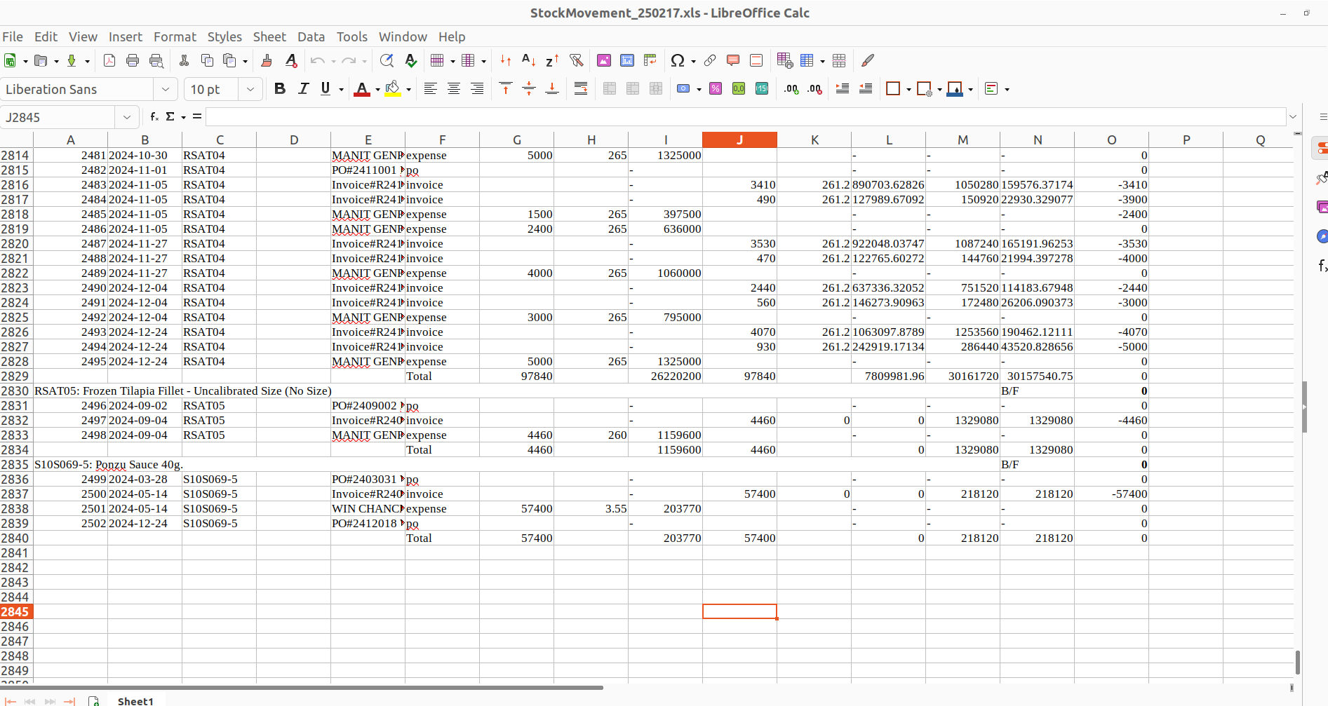Open the Select function Sigma dropdown
Image resolution: width=1328 pixels, height=706 pixels.
click(184, 118)
